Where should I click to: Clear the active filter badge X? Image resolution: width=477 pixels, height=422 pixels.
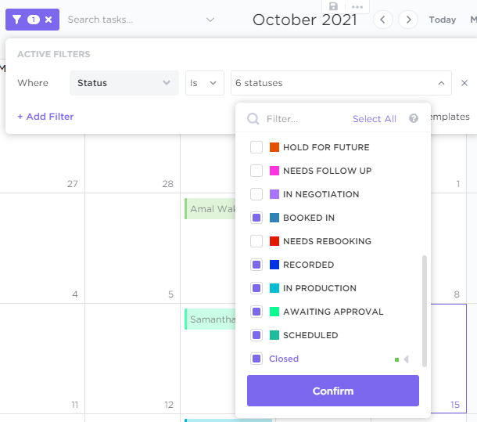48,20
